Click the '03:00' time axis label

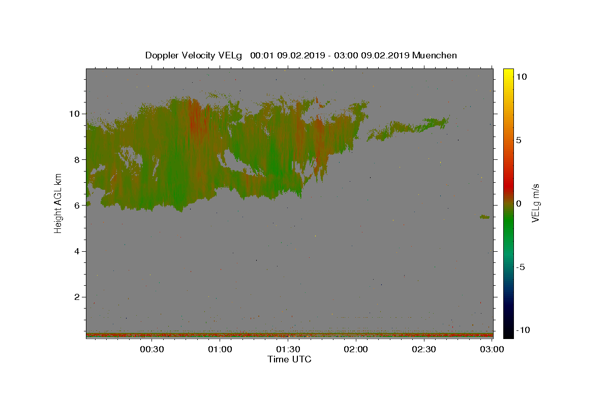[x=492, y=350]
